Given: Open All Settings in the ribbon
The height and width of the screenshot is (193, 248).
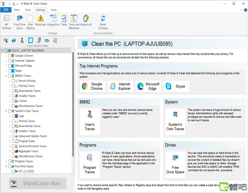Looking at the screenshot, I should coord(7,22).
